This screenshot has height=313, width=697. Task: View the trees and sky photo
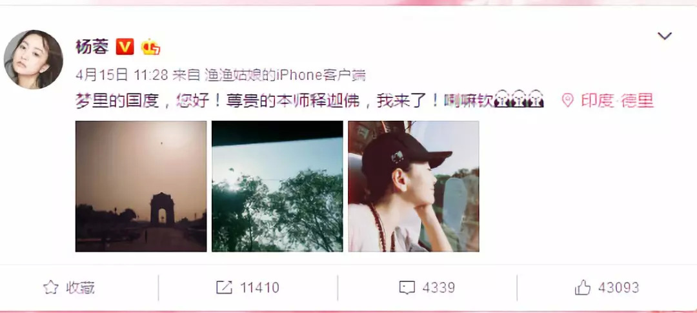(x=277, y=187)
